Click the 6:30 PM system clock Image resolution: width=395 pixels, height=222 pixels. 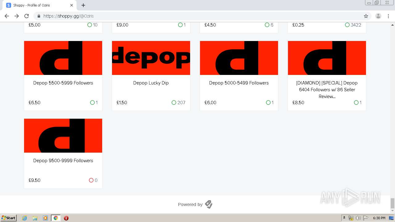[x=379, y=218]
